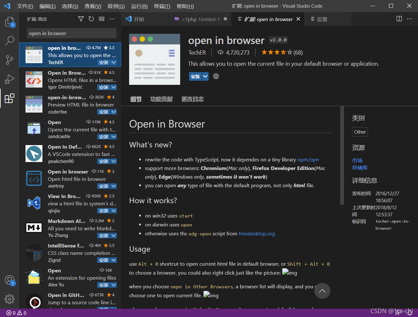Expand install dropdown for TechER open in browser
The image size is (418, 317).
114,63
